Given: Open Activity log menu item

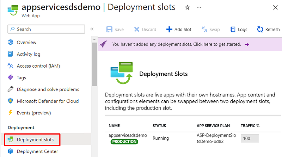Looking at the screenshot, I should pos(29,54).
